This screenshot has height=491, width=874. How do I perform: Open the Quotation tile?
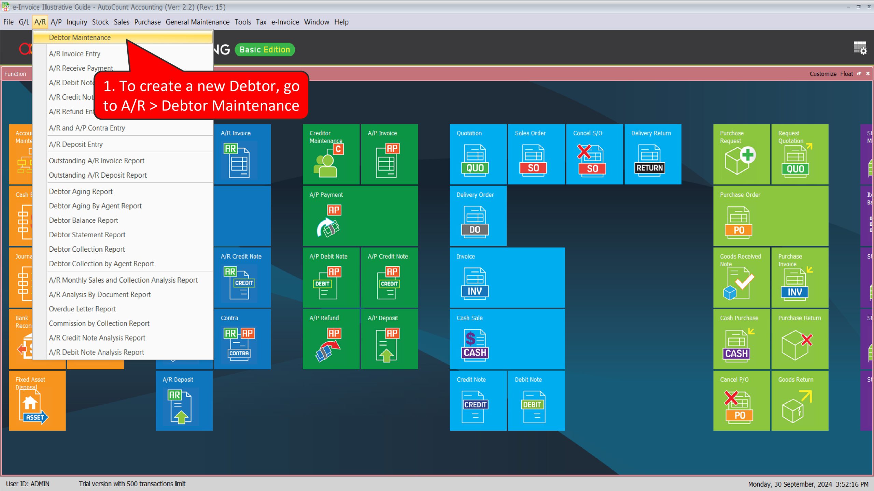tap(478, 154)
